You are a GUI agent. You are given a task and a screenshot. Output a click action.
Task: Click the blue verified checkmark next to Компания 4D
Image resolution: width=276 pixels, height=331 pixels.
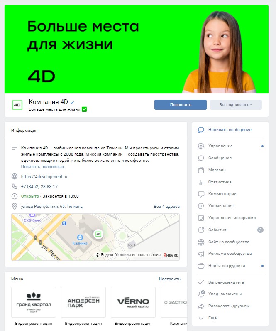click(x=72, y=102)
